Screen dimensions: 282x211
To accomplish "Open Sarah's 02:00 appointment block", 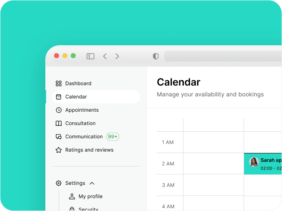I will tap(263, 164).
